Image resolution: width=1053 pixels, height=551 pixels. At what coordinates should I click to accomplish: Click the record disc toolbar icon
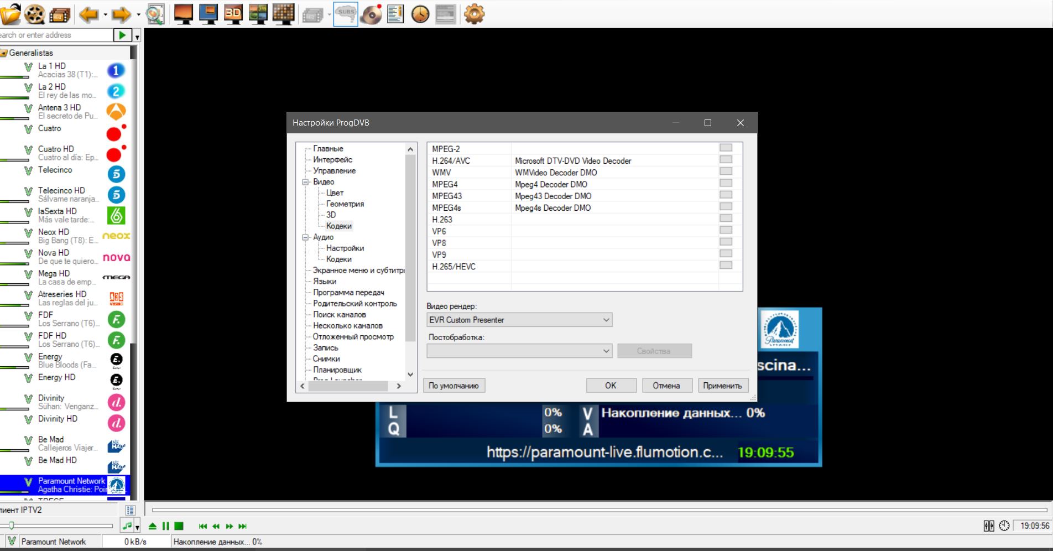(x=371, y=14)
